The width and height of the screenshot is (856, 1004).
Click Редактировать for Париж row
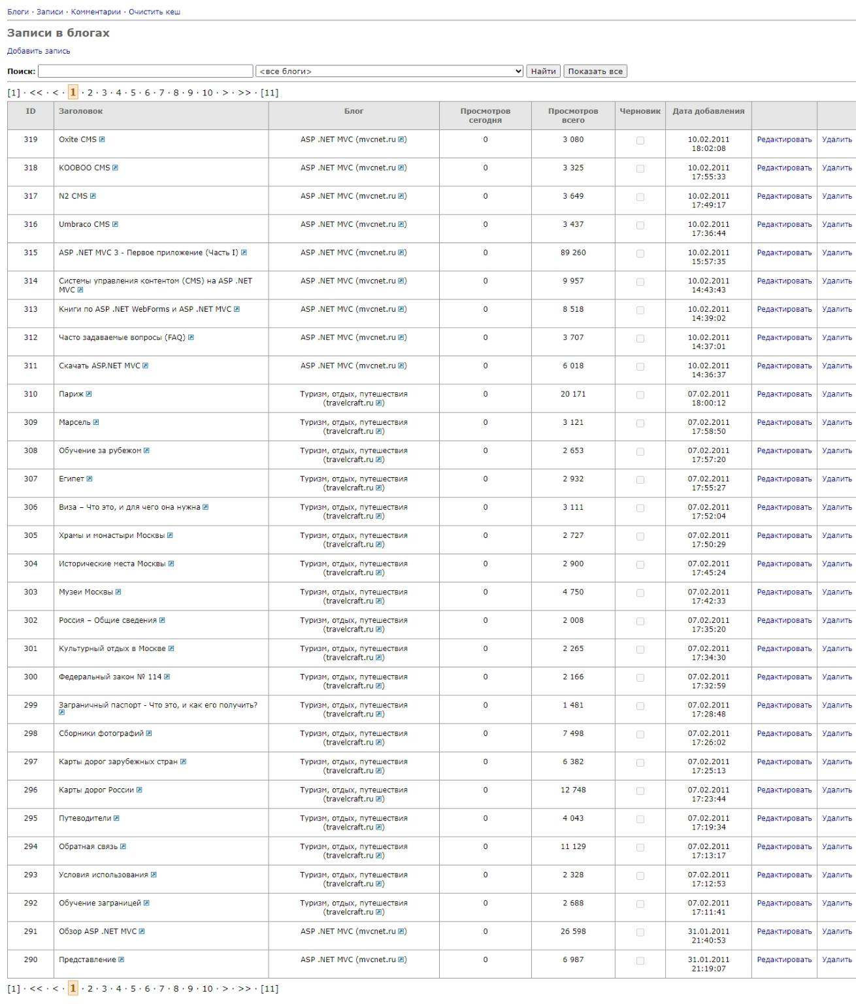click(x=784, y=394)
